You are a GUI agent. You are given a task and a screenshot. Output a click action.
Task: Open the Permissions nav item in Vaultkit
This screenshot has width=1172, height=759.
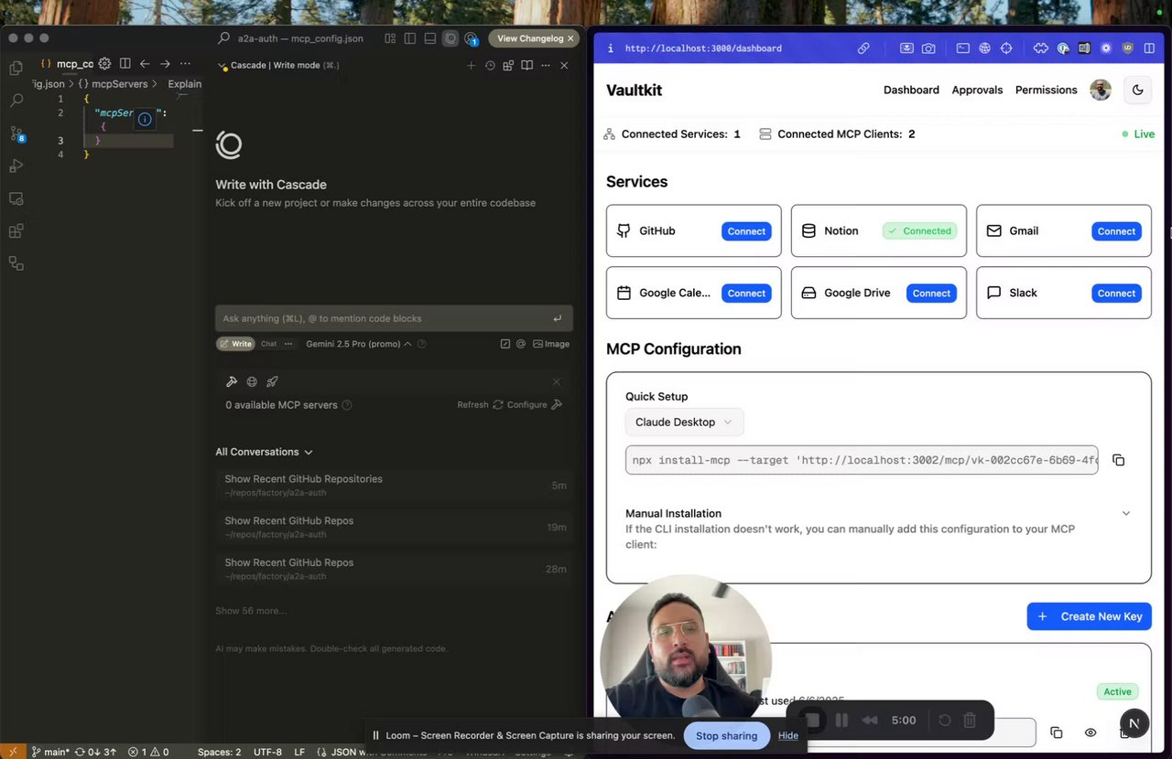tap(1046, 90)
